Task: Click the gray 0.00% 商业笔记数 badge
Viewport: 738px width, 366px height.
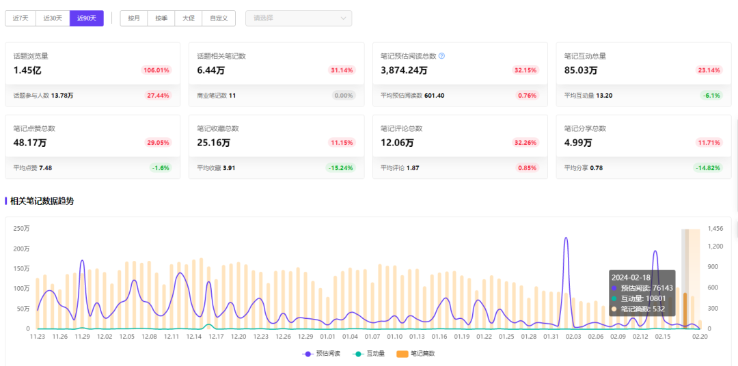Action: click(x=344, y=96)
